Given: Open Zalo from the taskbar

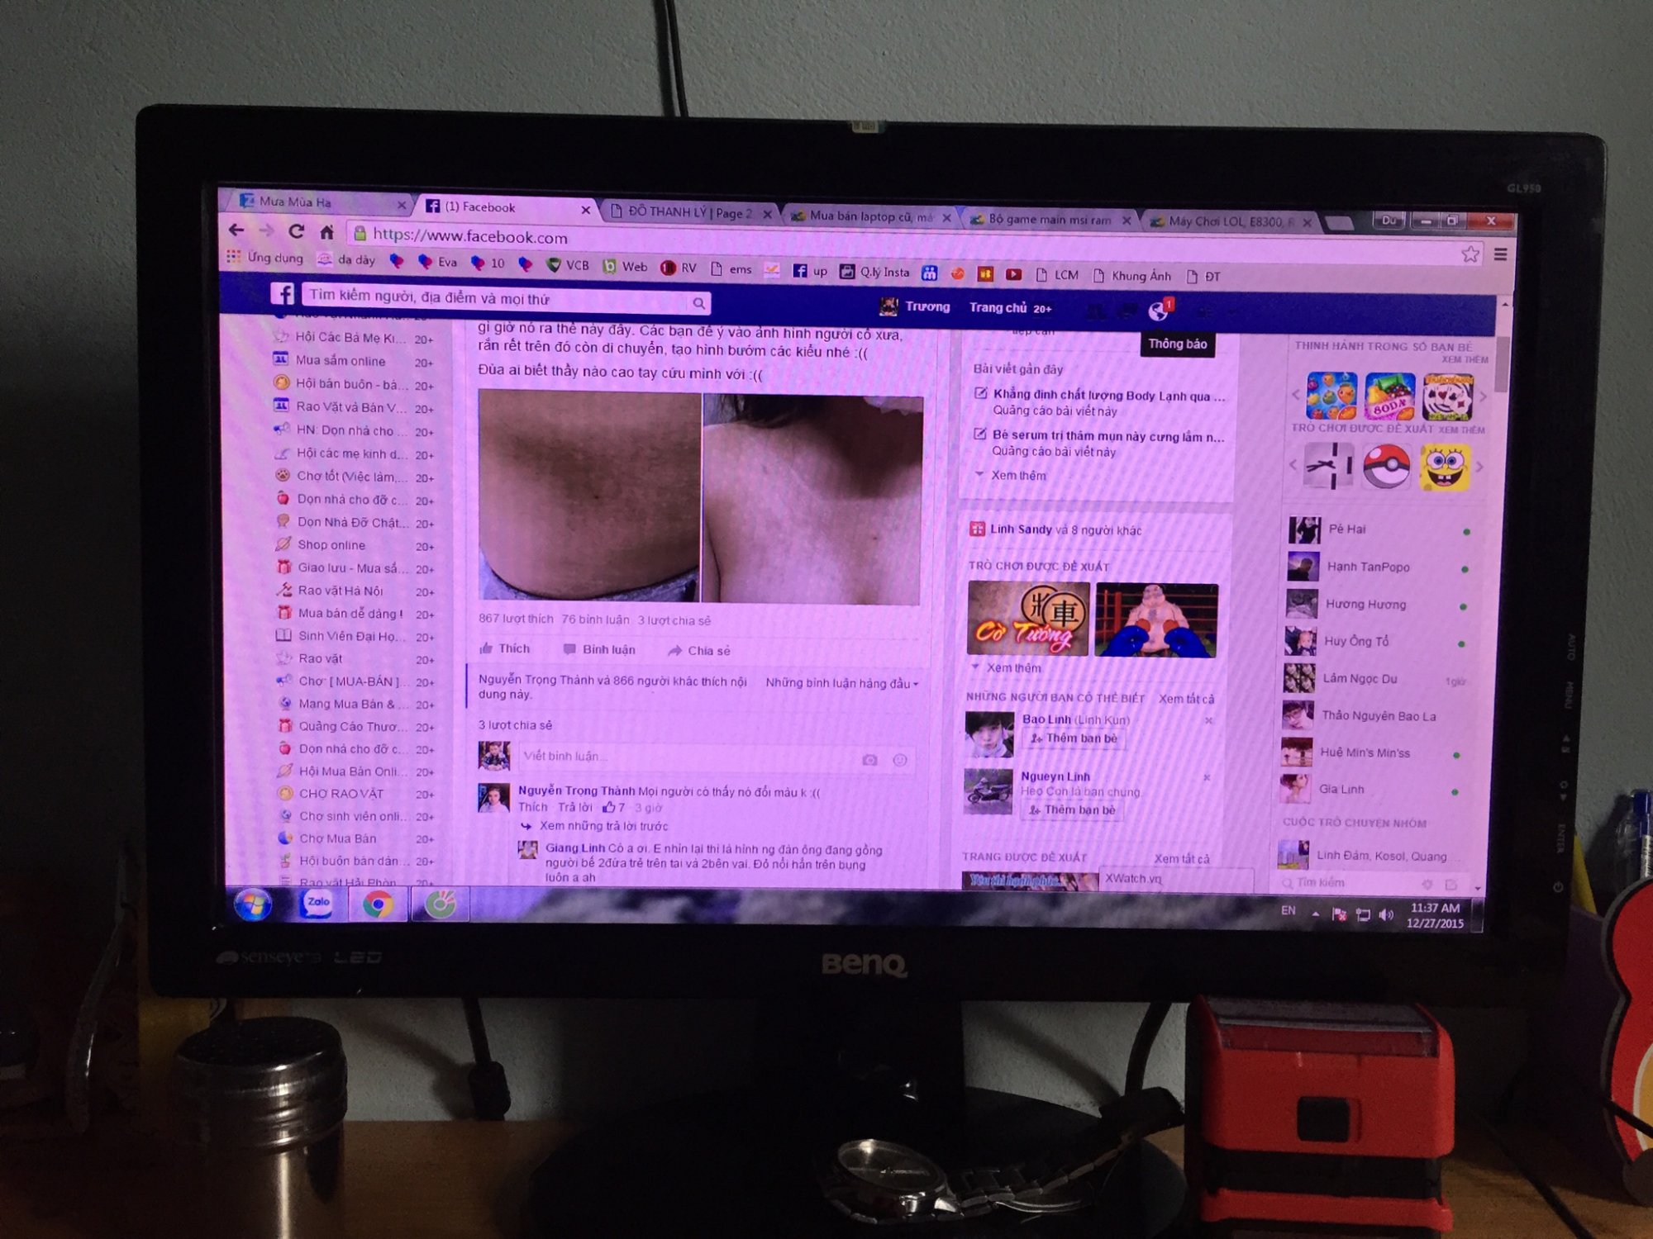Looking at the screenshot, I should click(x=318, y=904).
